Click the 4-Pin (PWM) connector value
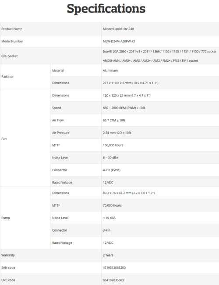 coord(112,170)
